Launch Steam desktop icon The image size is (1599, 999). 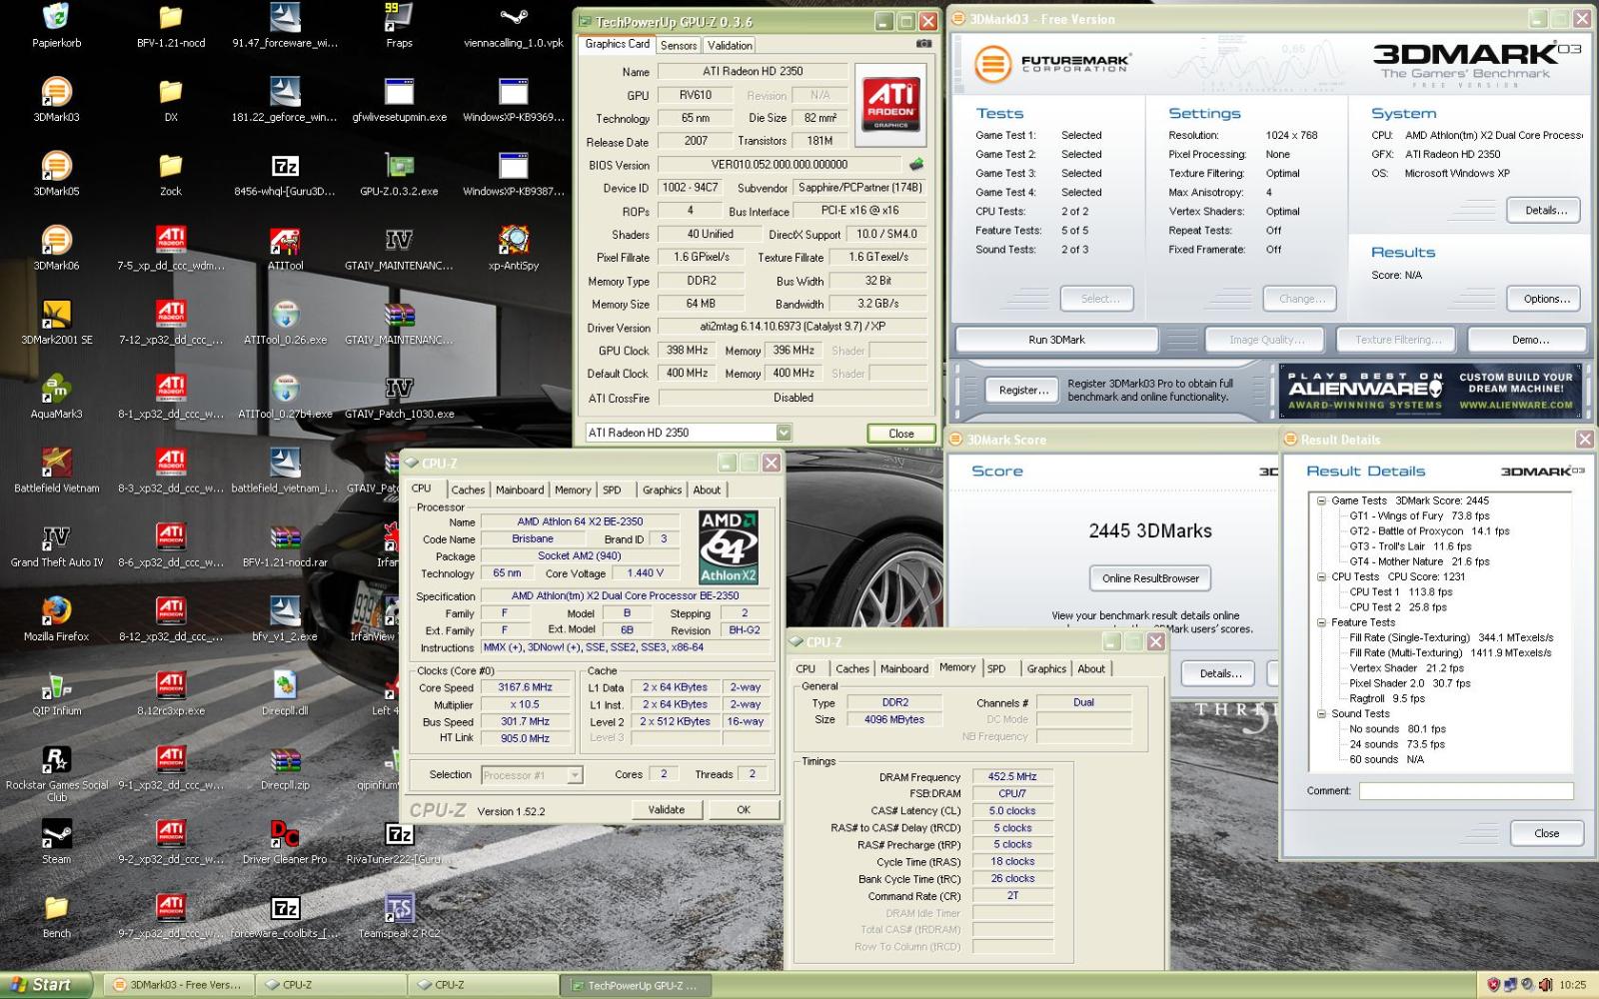[x=56, y=841]
